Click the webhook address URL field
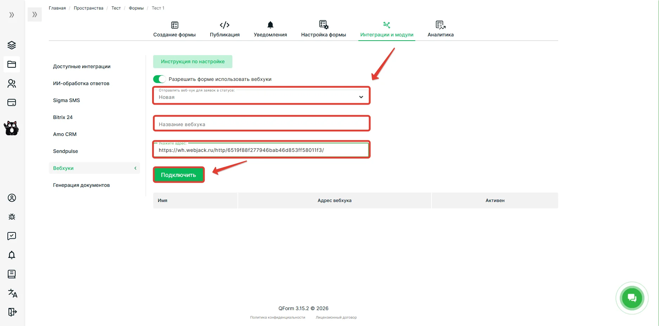The width and height of the screenshot is (659, 326). click(261, 150)
